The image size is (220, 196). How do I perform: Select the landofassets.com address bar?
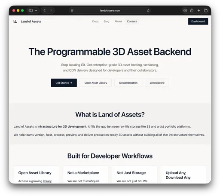(x=110, y=10)
